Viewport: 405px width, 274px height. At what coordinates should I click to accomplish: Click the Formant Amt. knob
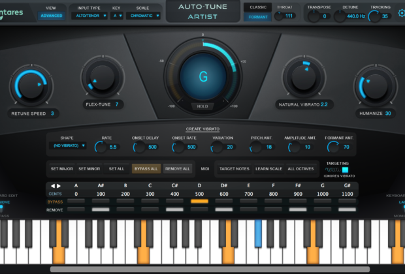[333, 147]
